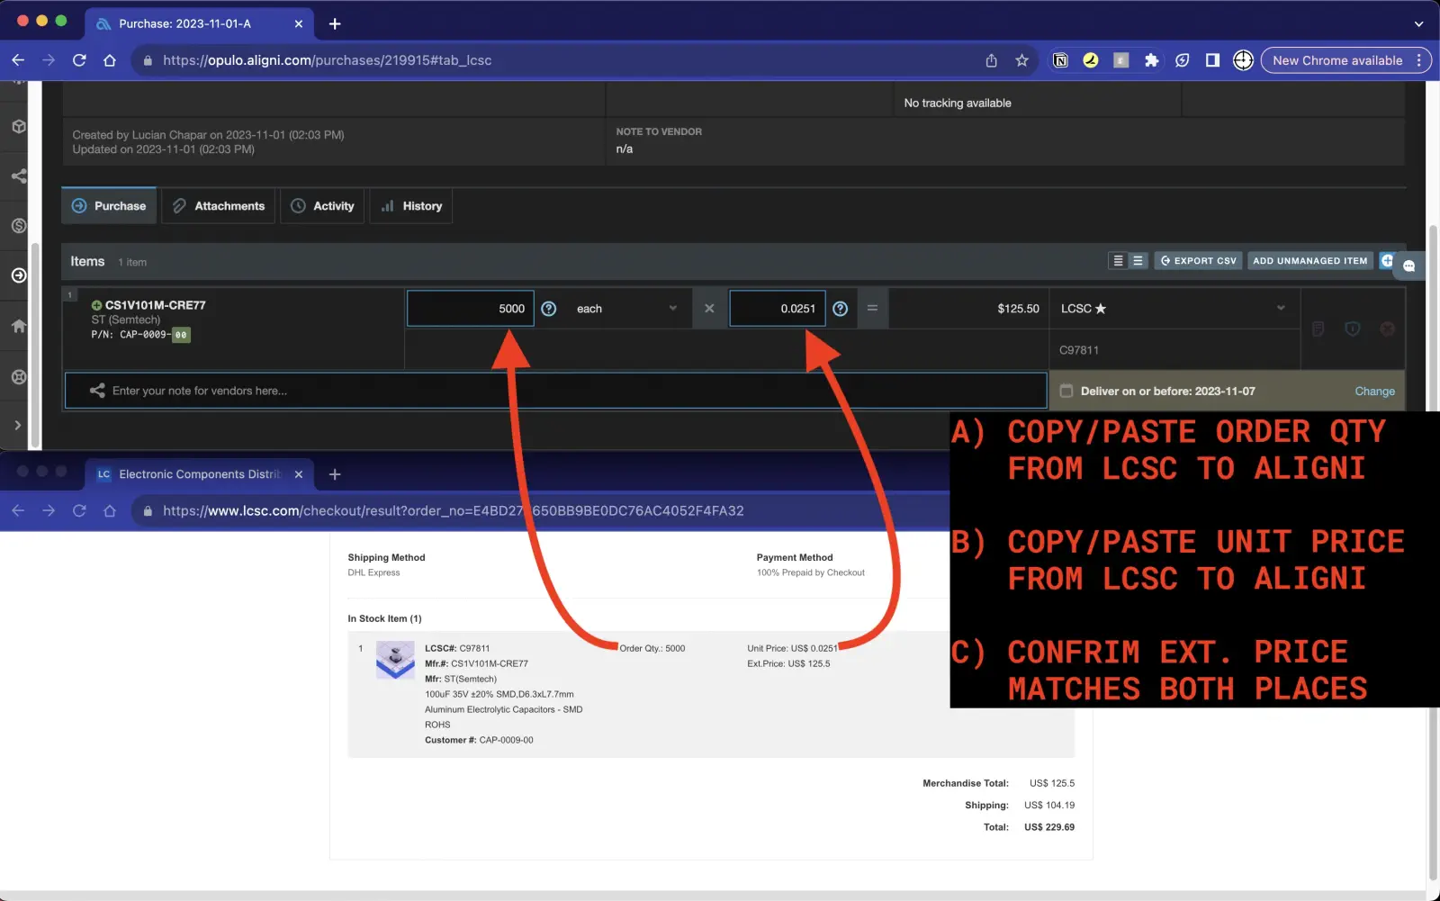The width and height of the screenshot is (1440, 901).
Task: Open the History tab
Action: [x=411, y=206]
